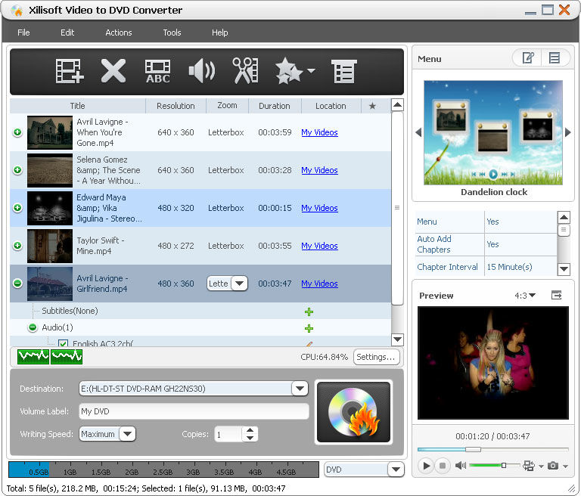Image resolution: width=581 pixels, height=496 pixels.
Task: Show next menu template arrow
Action: pyautogui.click(x=567, y=132)
